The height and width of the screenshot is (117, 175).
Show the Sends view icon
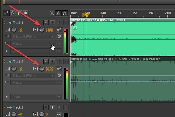coord(19,13)
